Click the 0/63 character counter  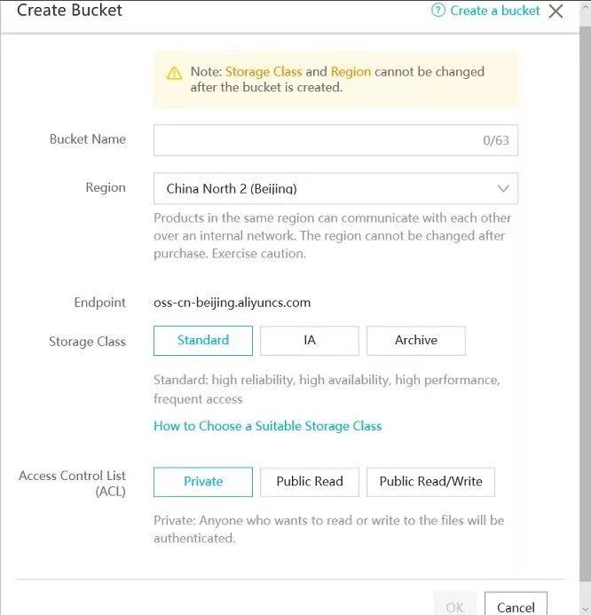pyautogui.click(x=496, y=140)
